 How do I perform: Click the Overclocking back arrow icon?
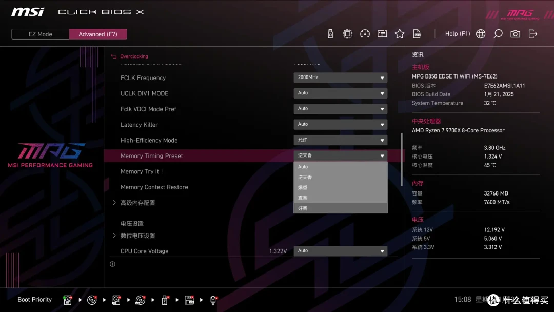[x=114, y=56]
